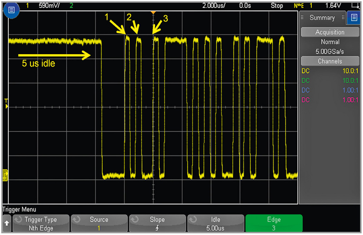Image resolution: width=363 pixels, height=235 pixels.
Task: Open the Trigger Type Nth Edge softkey
Action: click(x=41, y=224)
